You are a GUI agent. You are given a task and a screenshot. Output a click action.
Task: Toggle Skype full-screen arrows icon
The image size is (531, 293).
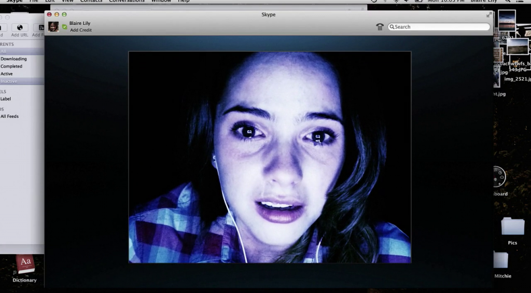click(489, 15)
